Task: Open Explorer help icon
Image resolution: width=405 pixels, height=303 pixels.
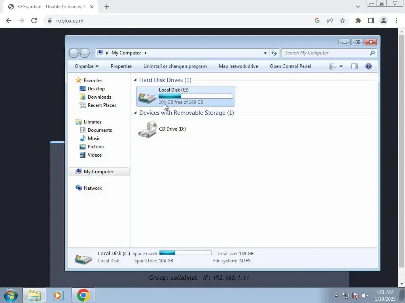Action: (369, 66)
